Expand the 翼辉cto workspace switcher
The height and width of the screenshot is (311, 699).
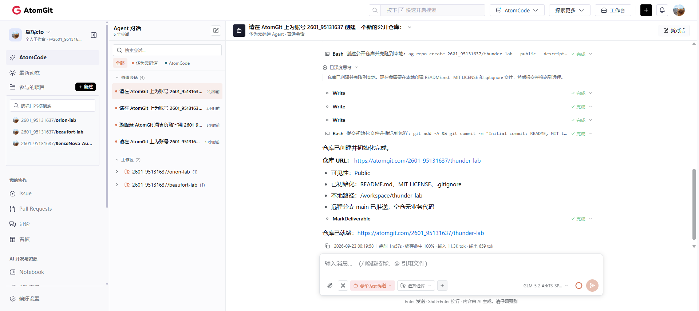tap(48, 32)
